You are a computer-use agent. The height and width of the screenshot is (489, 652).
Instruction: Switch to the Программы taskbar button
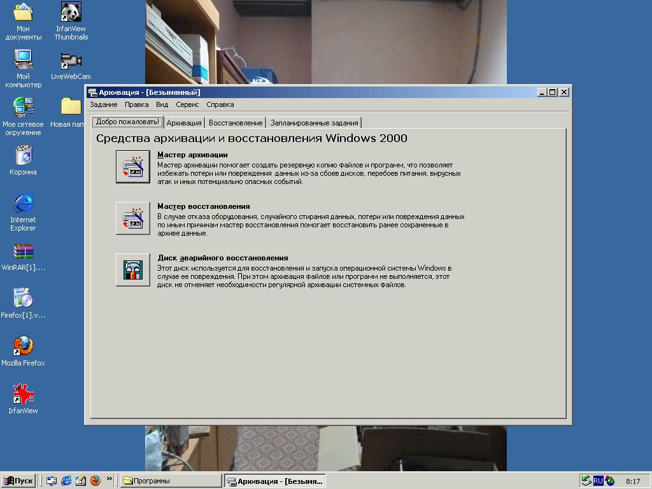click(x=171, y=481)
